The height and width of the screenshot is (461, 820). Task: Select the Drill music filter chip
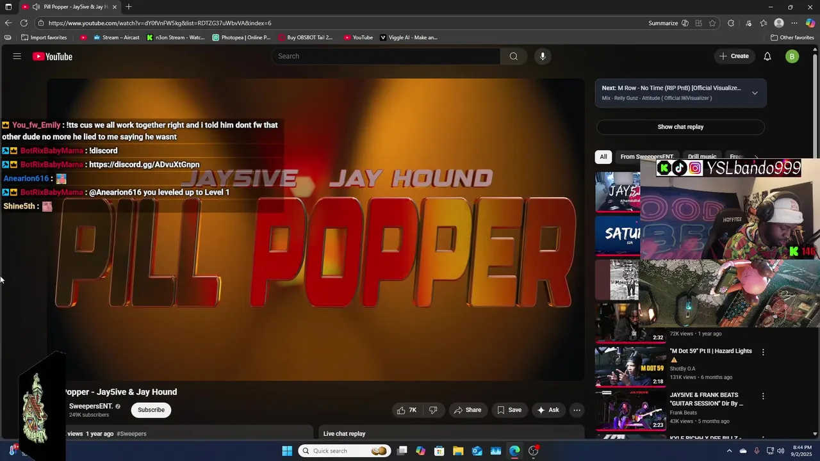(x=702, y=157)
